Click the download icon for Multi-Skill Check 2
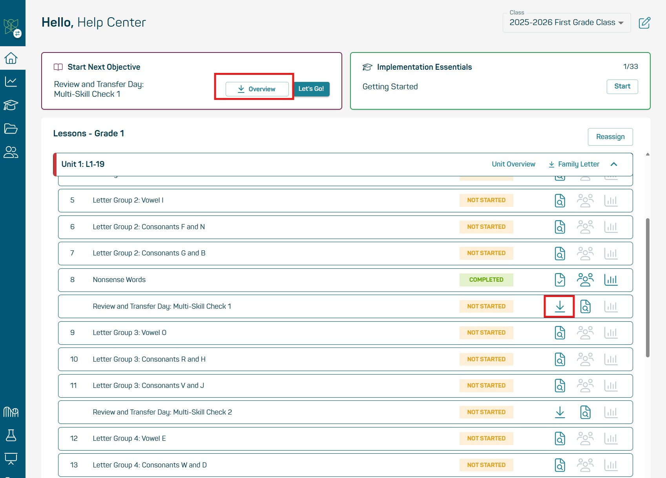The width and height of the screenshot is (666, 478). 560,412
